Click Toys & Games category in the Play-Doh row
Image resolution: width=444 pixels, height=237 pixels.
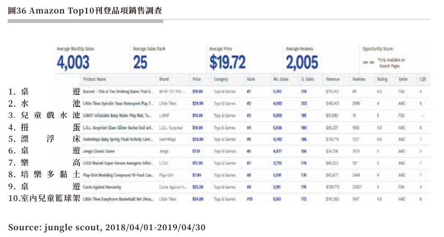pyautogui.click(x=224, y=175)
